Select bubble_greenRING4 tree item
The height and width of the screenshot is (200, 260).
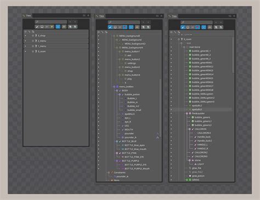coord(202,74)
